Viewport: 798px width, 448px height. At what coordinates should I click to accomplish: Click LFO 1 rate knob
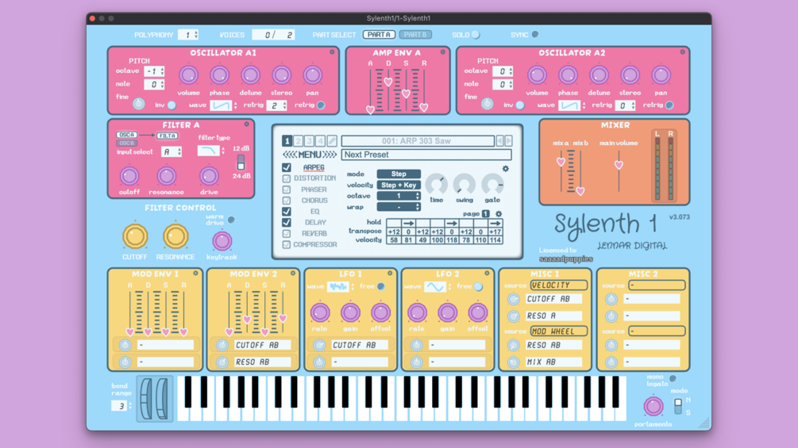click(320, 312)
